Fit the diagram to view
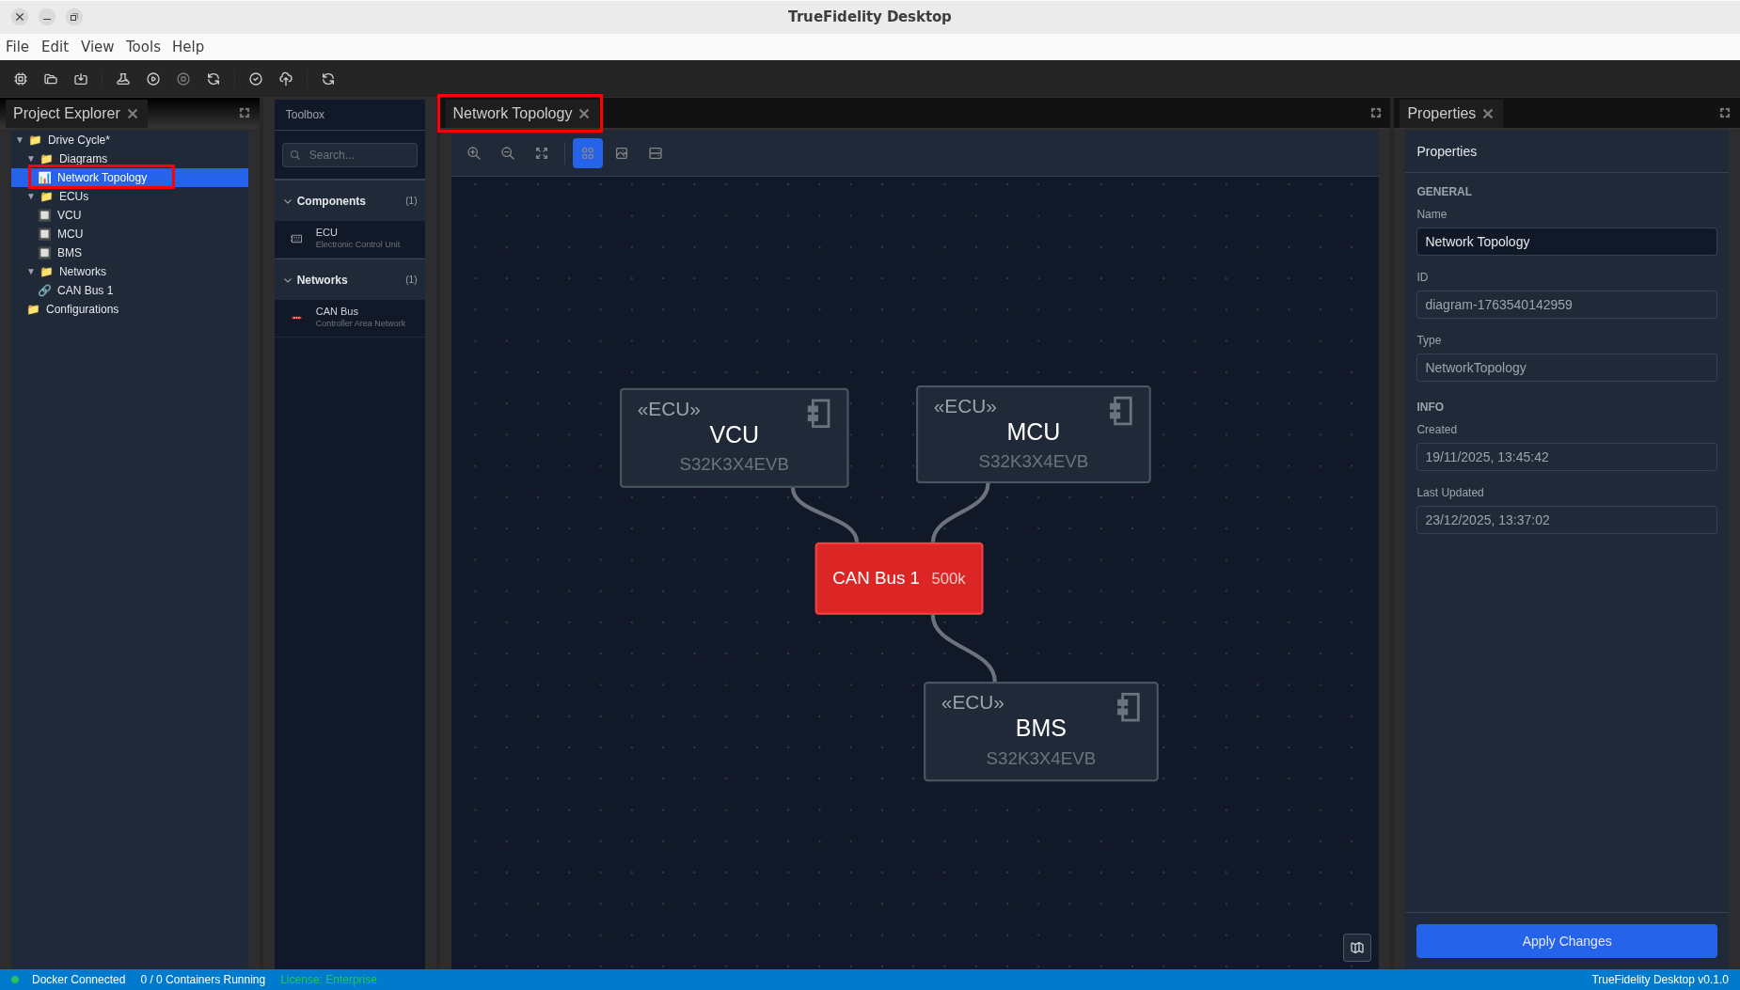This screenshot has width=1740, height=990. (x=542, y=153)
